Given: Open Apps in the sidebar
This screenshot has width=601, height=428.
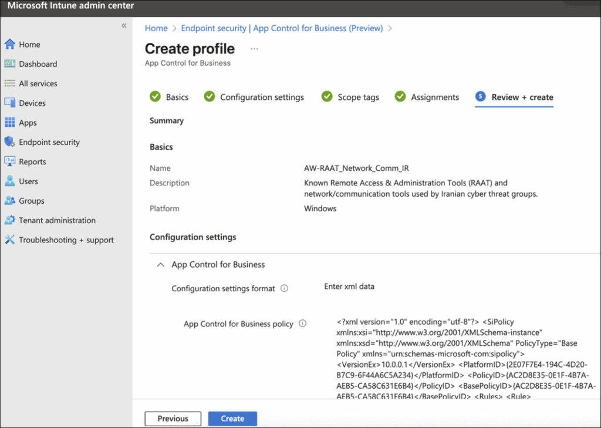Looking at the screenshot, I should 28,123.
